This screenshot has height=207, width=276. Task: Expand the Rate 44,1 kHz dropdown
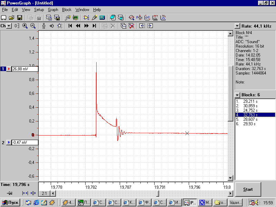click(x=237, y=26)
